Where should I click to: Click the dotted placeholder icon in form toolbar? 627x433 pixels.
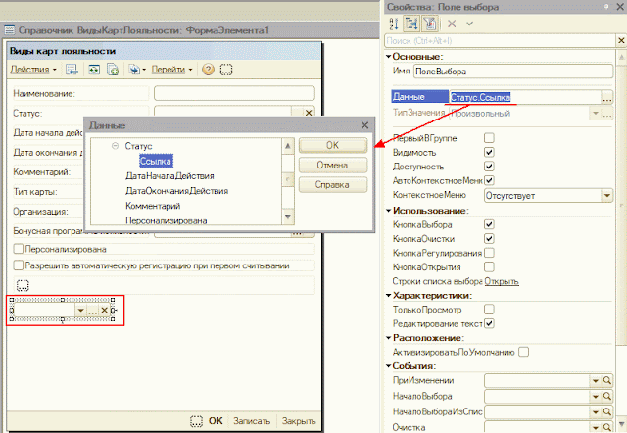click(226, 70)
